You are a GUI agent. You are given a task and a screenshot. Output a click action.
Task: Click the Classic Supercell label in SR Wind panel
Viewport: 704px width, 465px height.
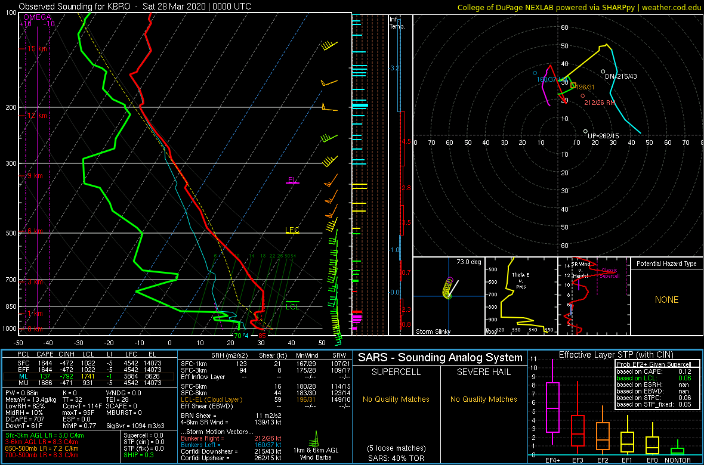pos(609,273)
